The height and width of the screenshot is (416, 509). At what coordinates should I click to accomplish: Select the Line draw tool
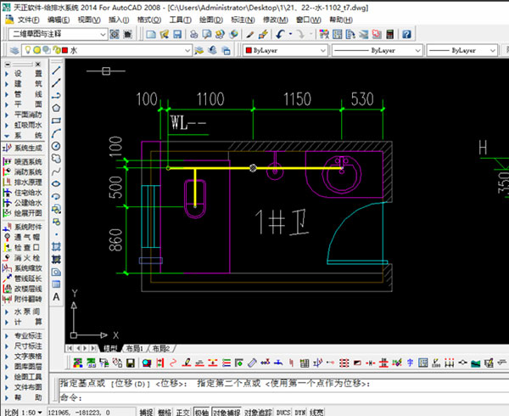57,70
